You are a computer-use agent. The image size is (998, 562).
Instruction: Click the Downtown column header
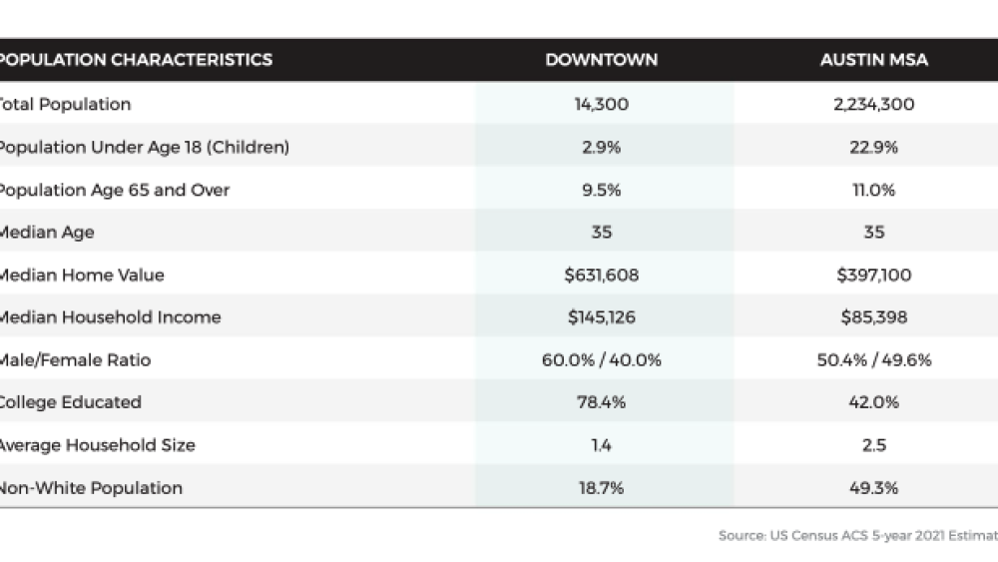[601, 60]
